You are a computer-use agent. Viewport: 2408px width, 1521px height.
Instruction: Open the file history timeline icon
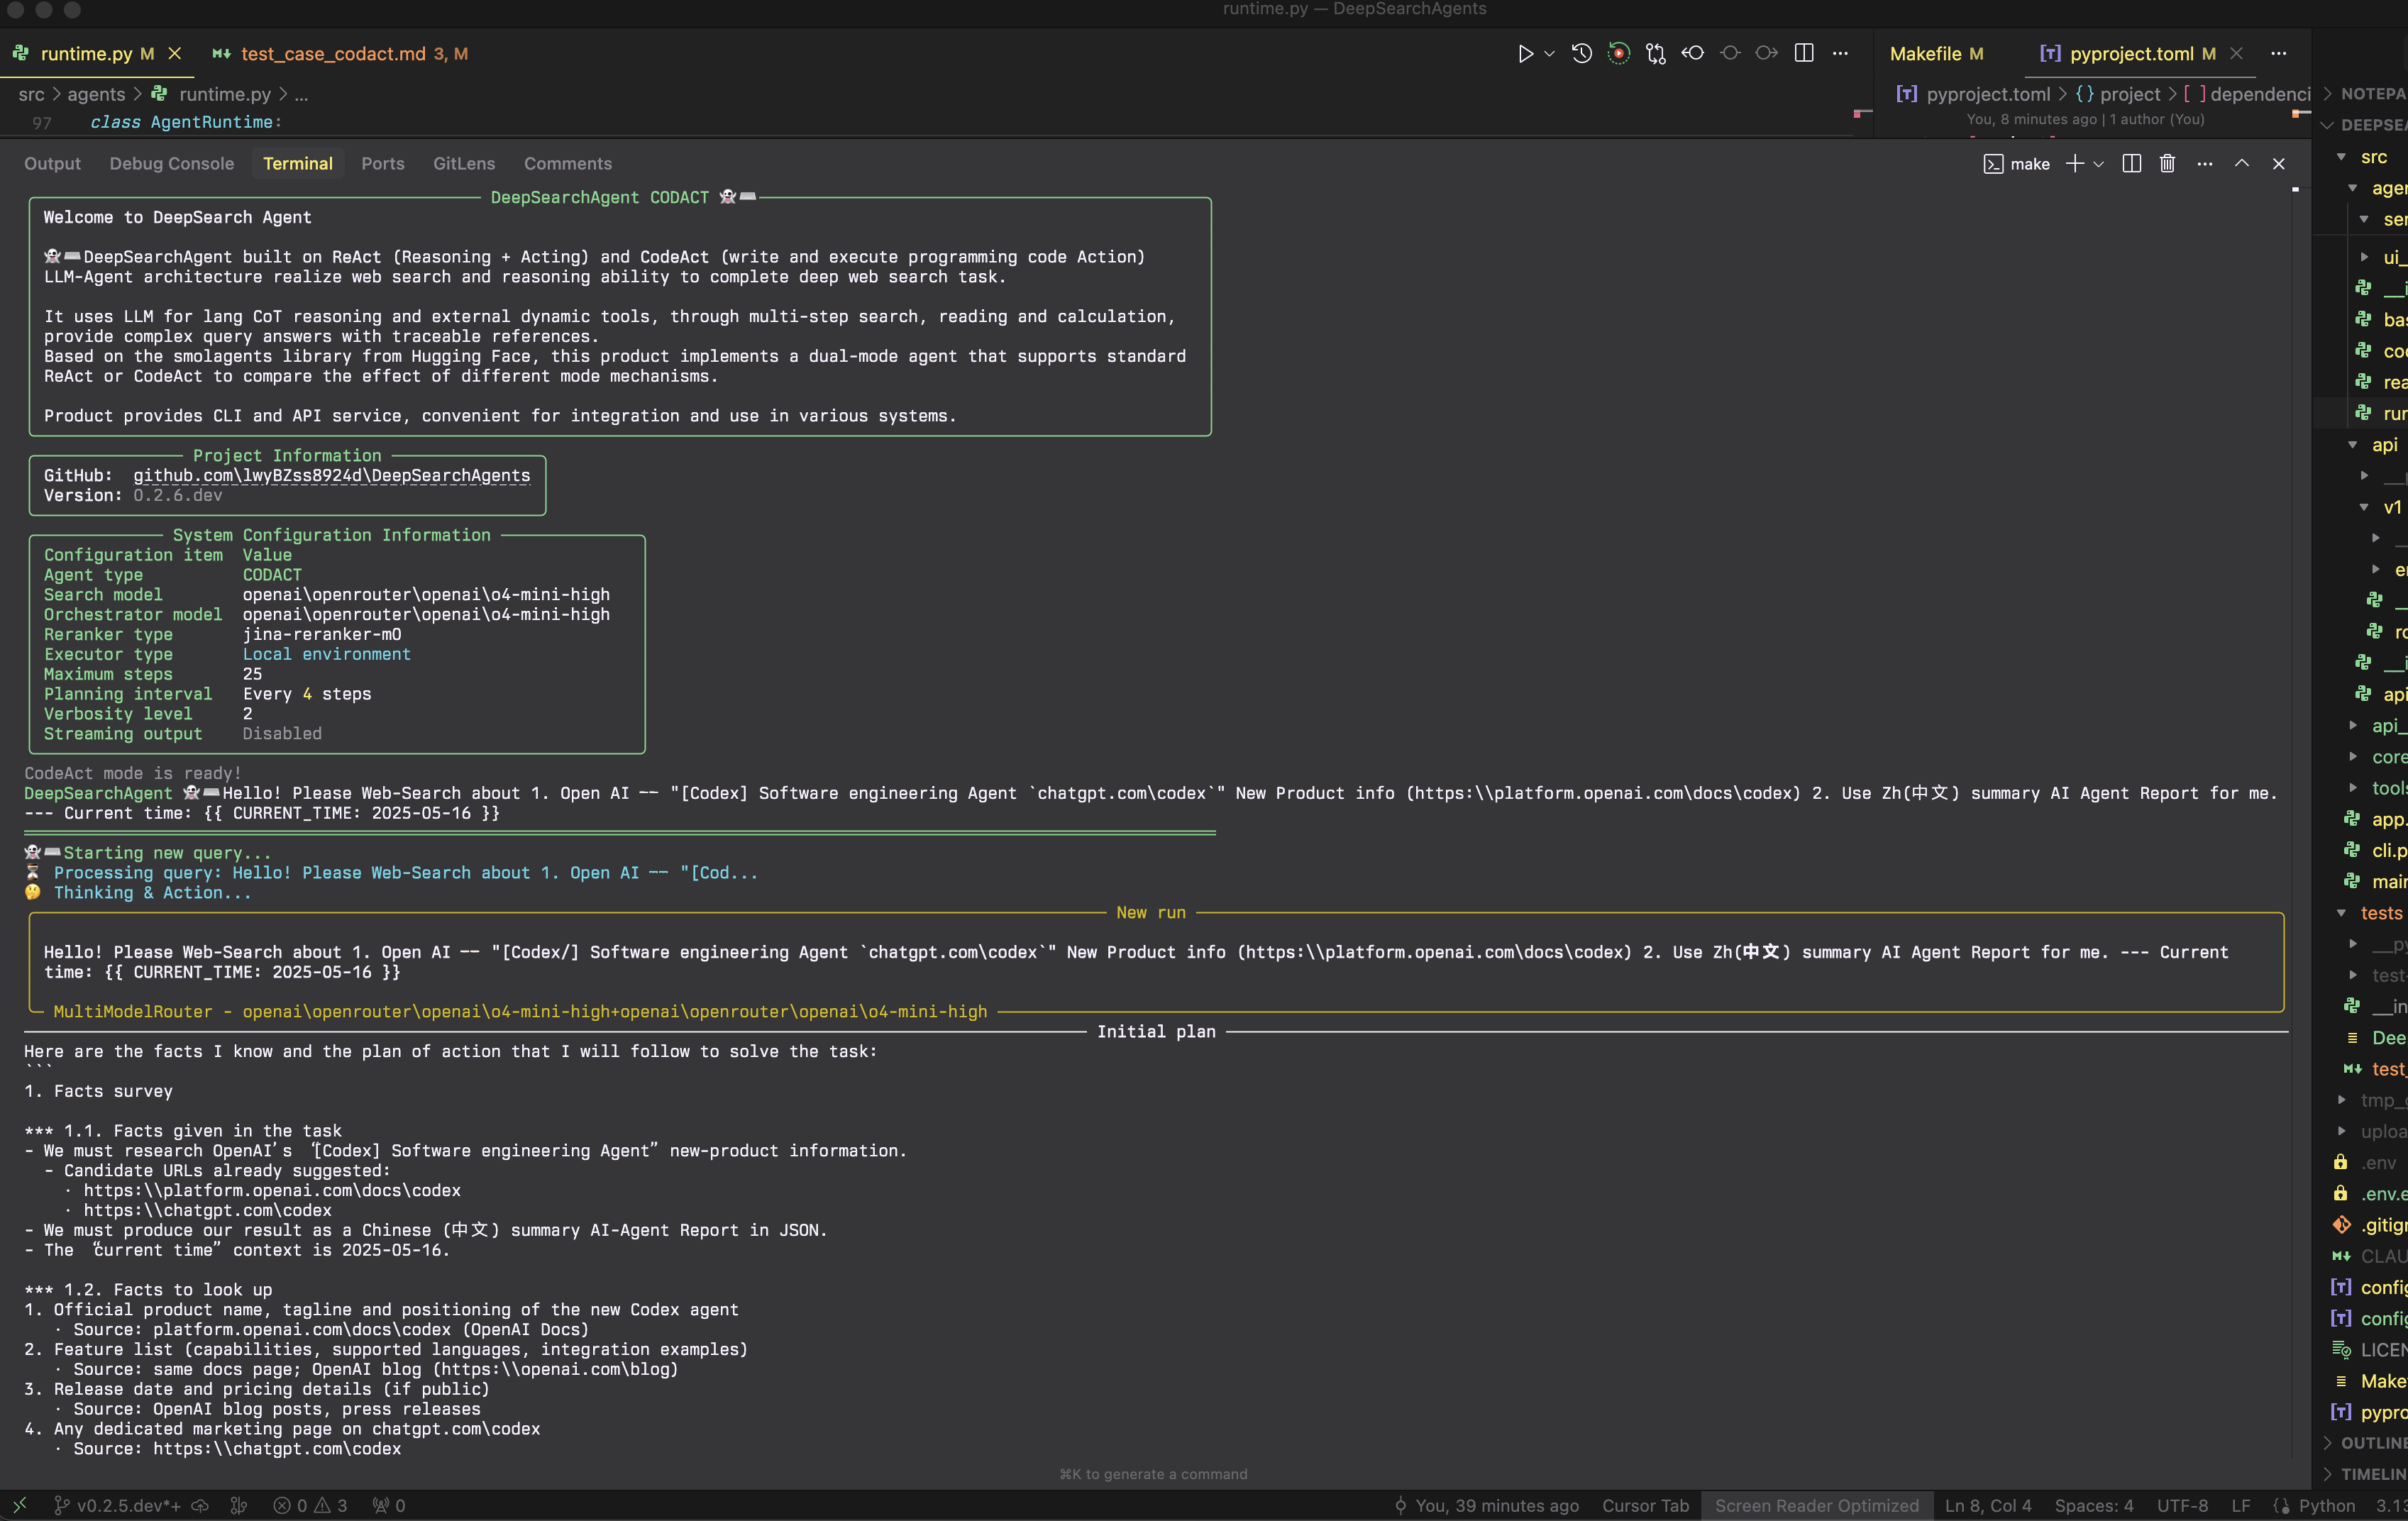point(1581,54)
